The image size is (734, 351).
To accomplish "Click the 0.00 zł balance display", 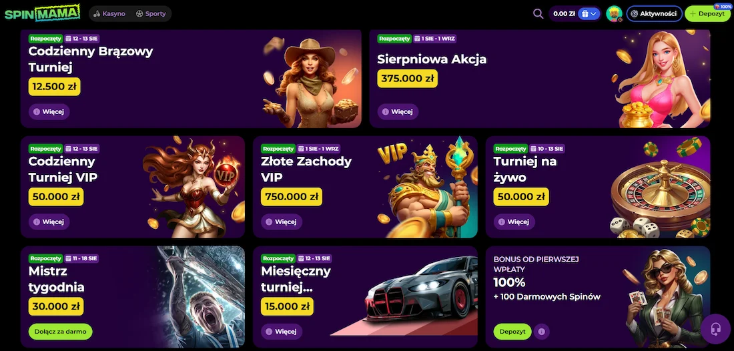I will click(564, 13).
